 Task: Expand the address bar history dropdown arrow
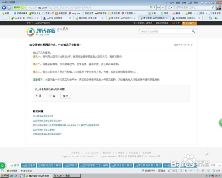163,8
